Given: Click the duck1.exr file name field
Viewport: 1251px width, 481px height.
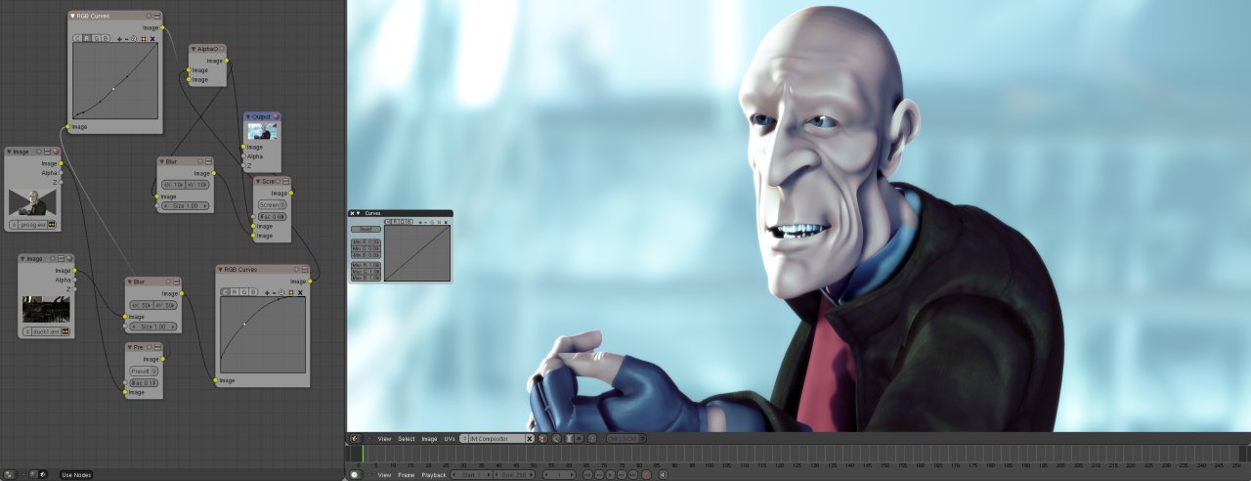Looking at the screenshot, I should 45,332.
